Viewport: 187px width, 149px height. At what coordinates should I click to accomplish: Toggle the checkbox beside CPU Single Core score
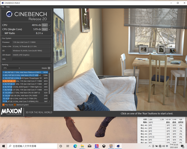50,29
